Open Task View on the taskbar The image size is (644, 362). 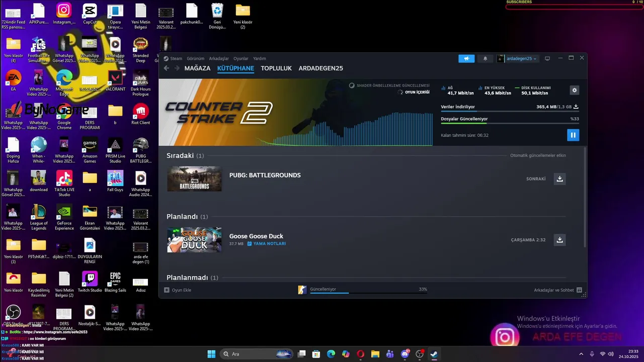tap(301, 354)
